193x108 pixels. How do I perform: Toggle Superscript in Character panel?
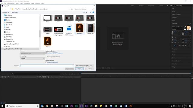(x=186, y=46)
